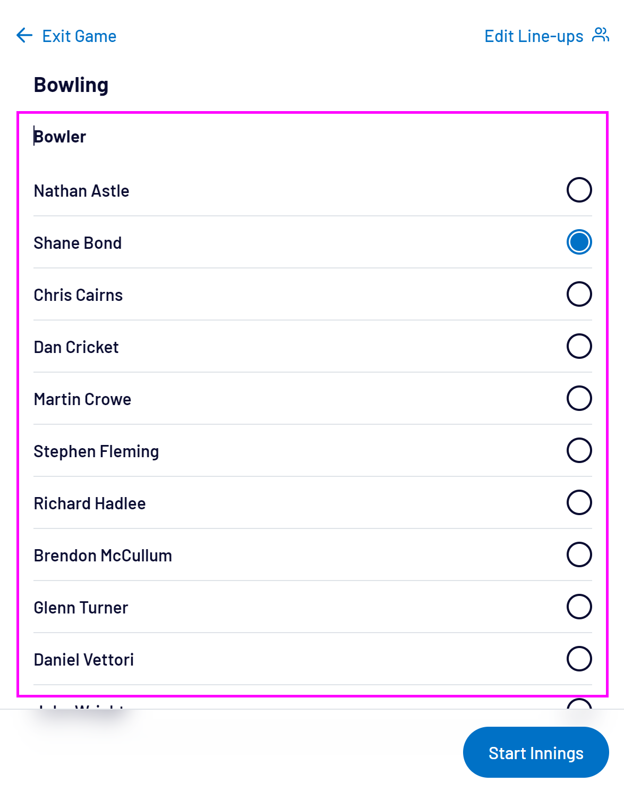Choose Stephen Fleming radio button

pos(579,450)
